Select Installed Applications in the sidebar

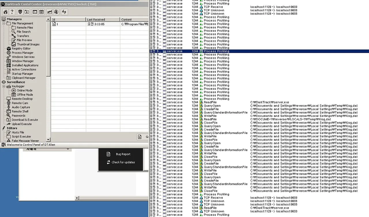tap(25, 65)
